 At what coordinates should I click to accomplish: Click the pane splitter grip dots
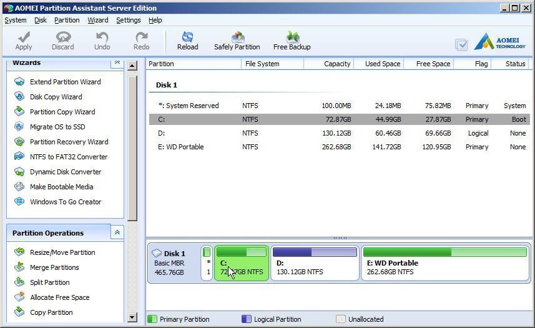point(340,237)
